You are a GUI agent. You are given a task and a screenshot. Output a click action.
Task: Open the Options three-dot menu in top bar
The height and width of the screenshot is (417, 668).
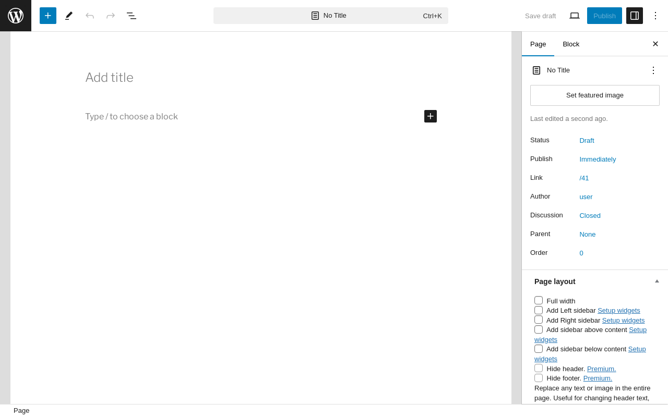[655, 16]
